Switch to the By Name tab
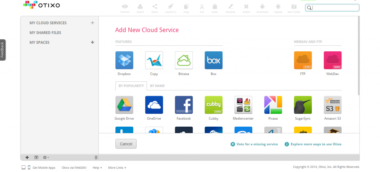 (x=157, y=86)
